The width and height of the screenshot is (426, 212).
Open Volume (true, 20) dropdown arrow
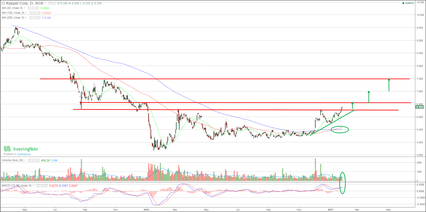tap(25, 160)
